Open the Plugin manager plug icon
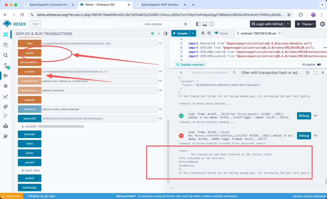Viewport: 327px width, 199px height. [x=6, y=136]
